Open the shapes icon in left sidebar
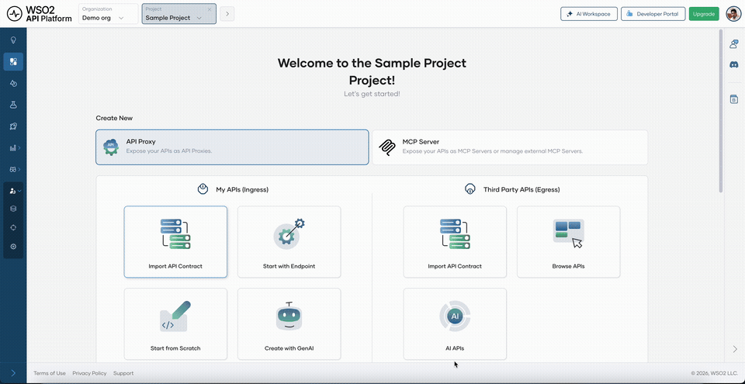 (x=13, y=83)
